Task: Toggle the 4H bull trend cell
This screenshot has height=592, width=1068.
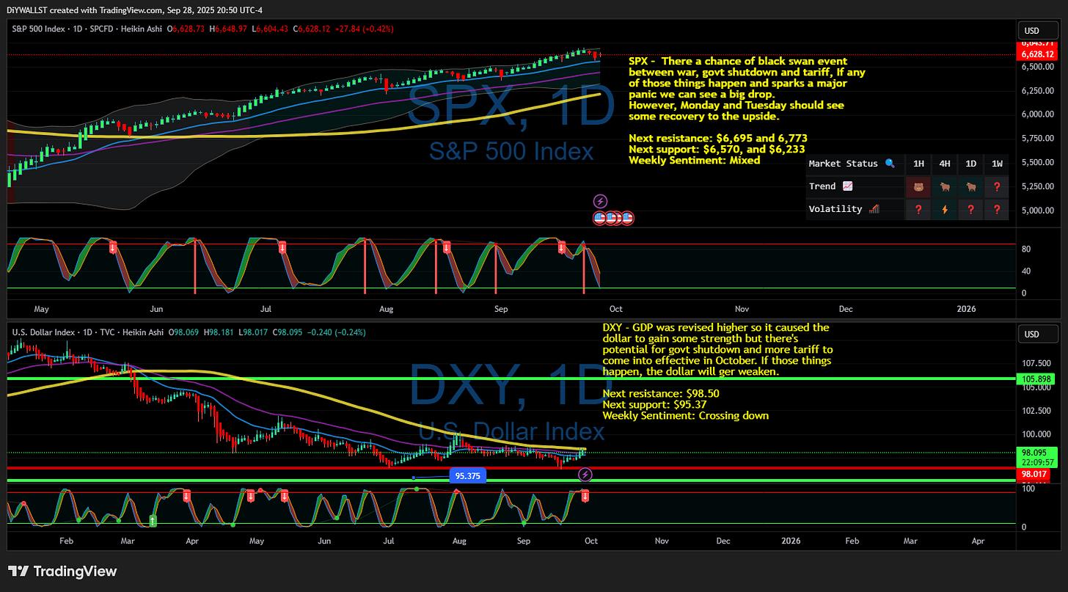Action: click(x=945, y=186)
